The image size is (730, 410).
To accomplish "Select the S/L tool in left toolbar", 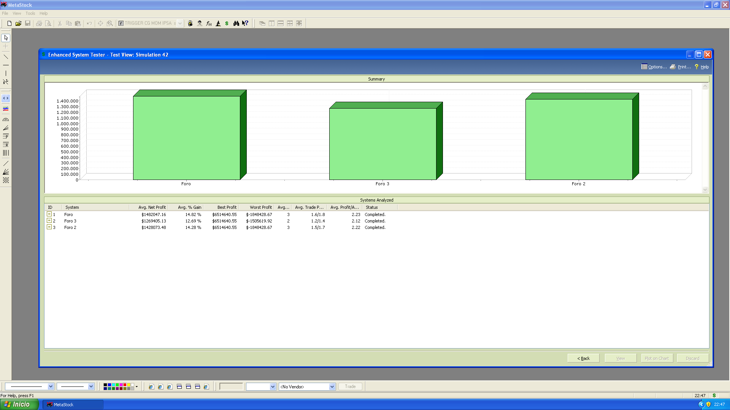I will (x=6, y=82).
